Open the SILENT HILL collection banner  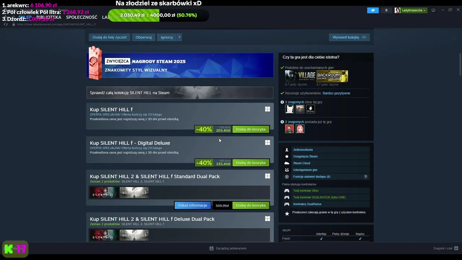(180, 93)
